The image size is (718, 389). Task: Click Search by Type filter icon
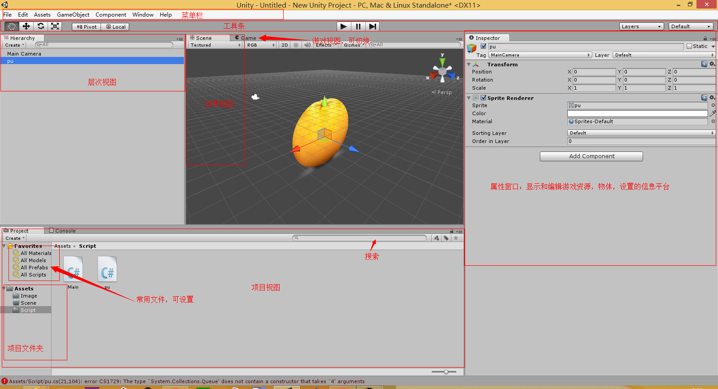pyautogui.click(x=437, y=238)
